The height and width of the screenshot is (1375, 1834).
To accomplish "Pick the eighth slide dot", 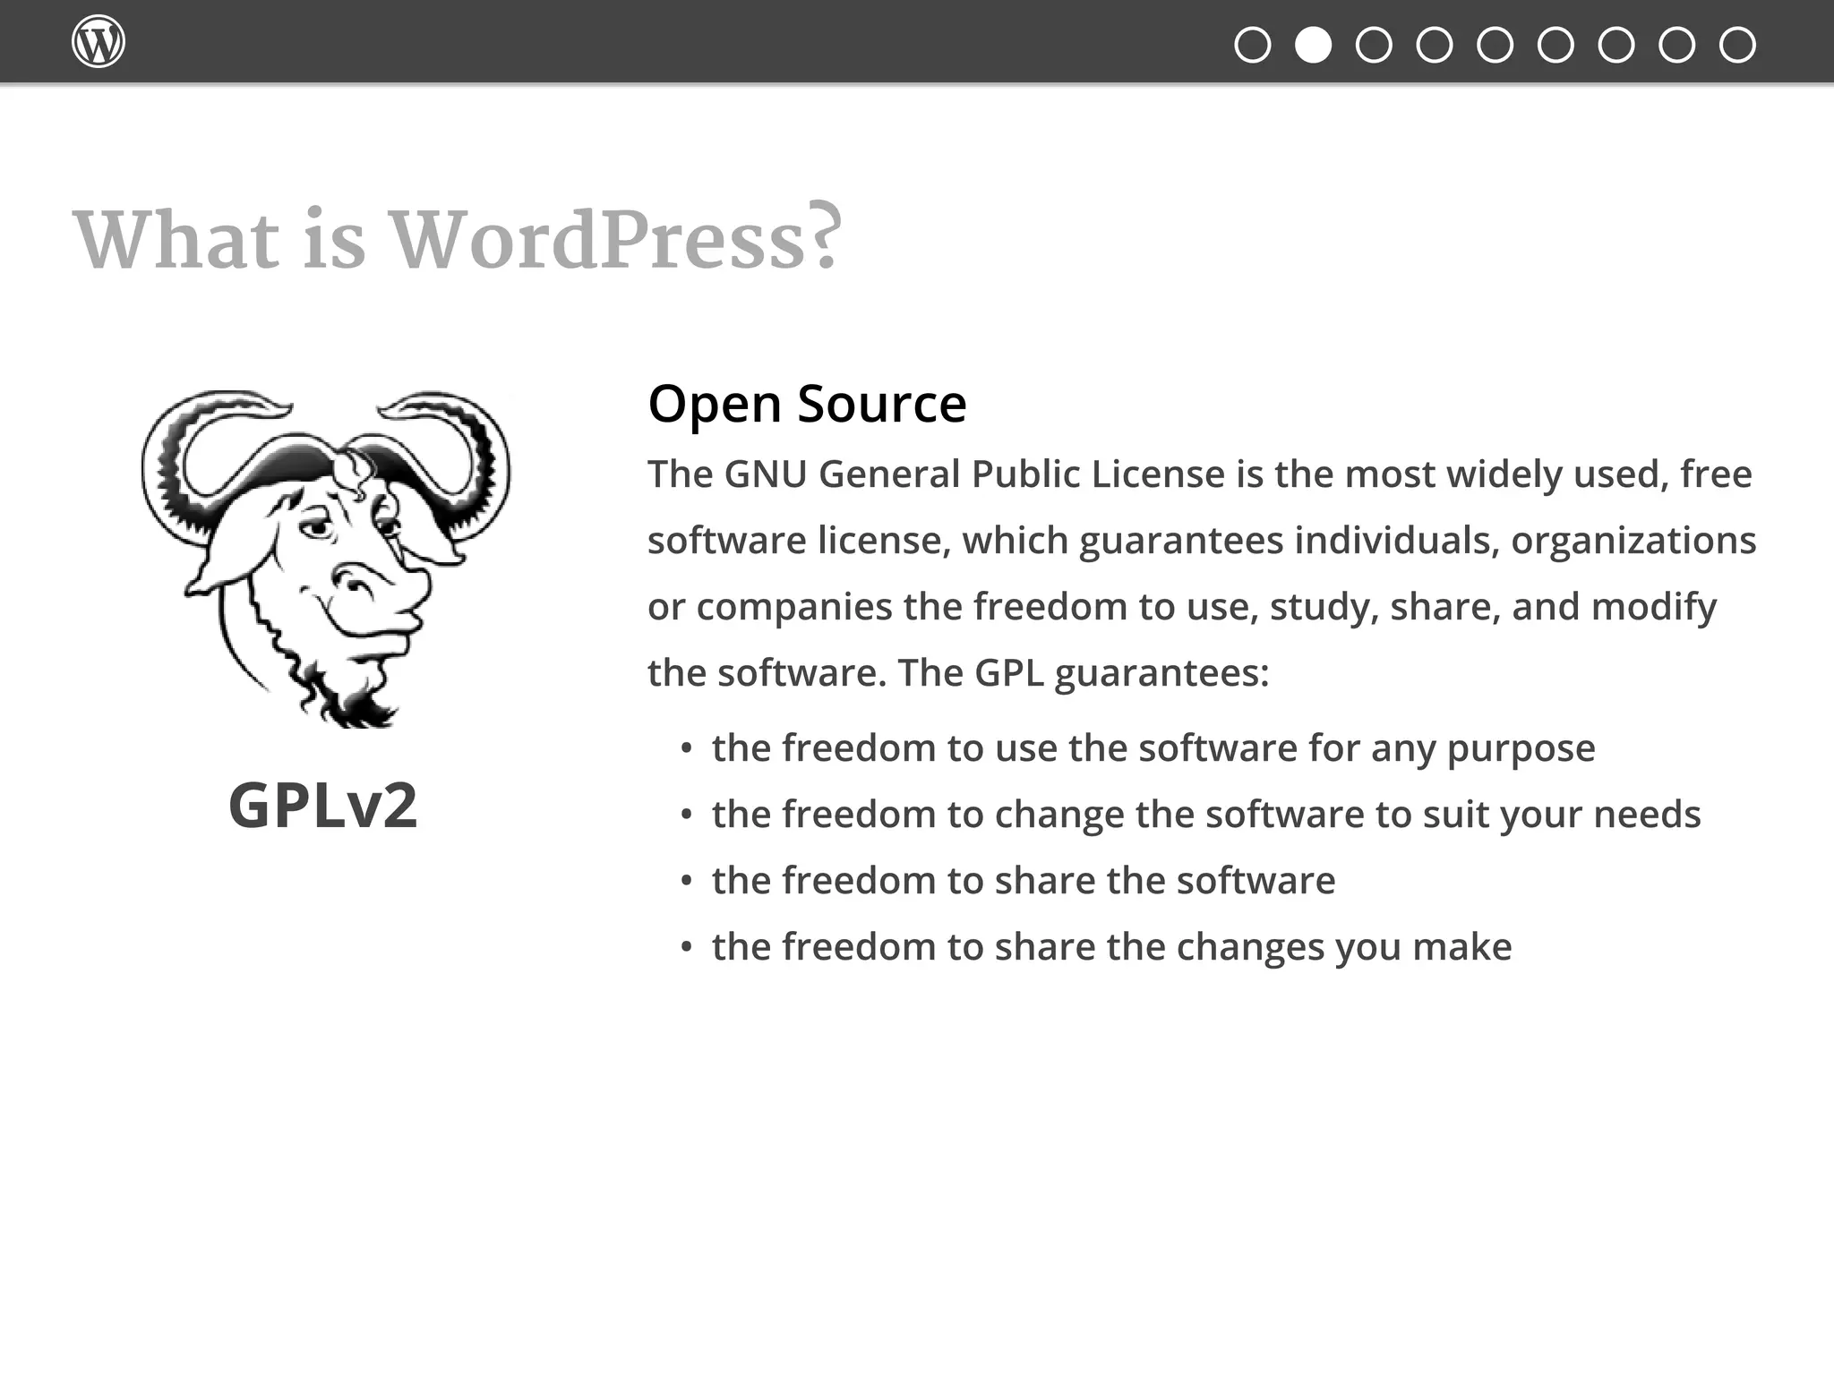I will click(1676, 45).
